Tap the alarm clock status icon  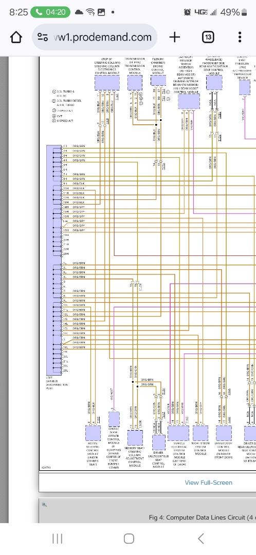coord(187,12)
